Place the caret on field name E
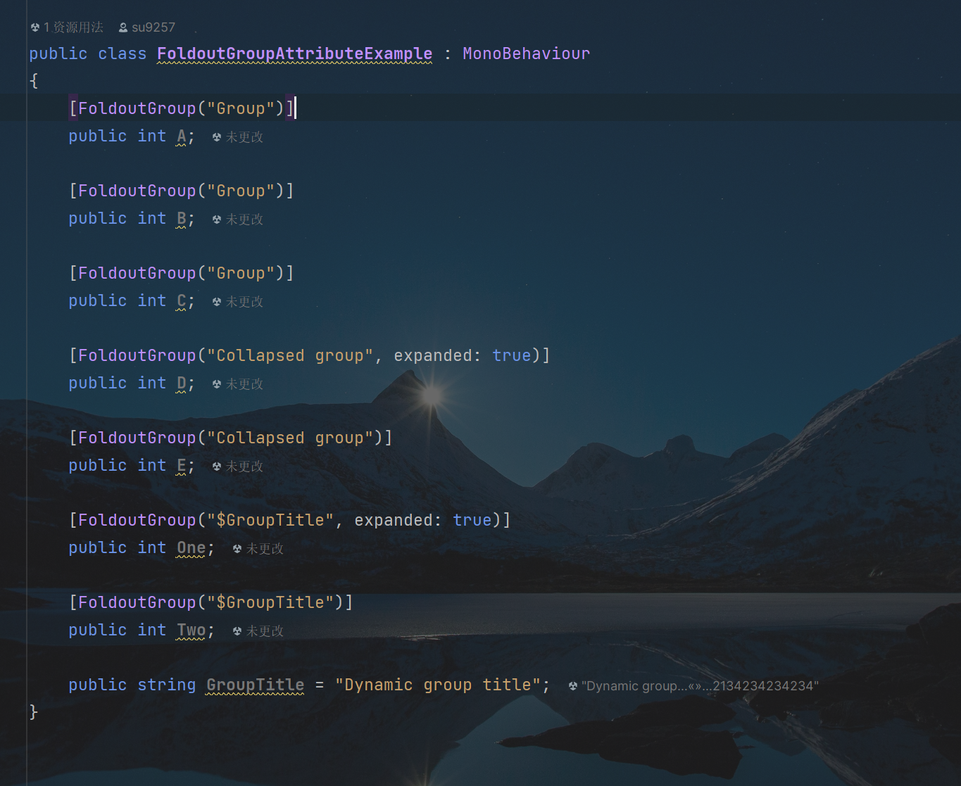This screenshot has height=786, width=961. [x=182, y=465]
